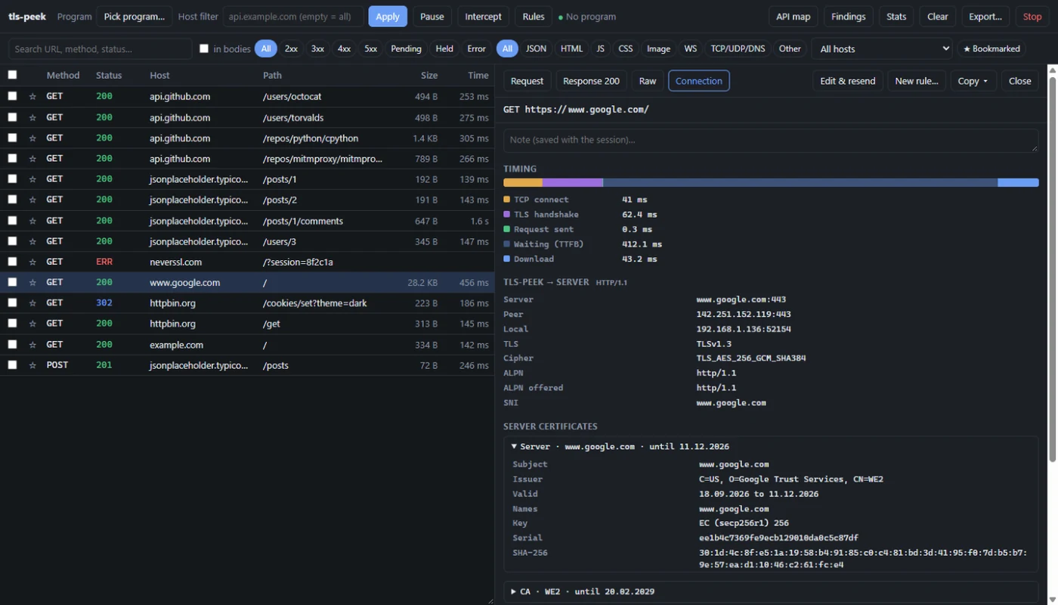Screen dimensions: 1058x605
Task: Check the 302 httpbin.org row checkbox
Action: tap(12, 302)
